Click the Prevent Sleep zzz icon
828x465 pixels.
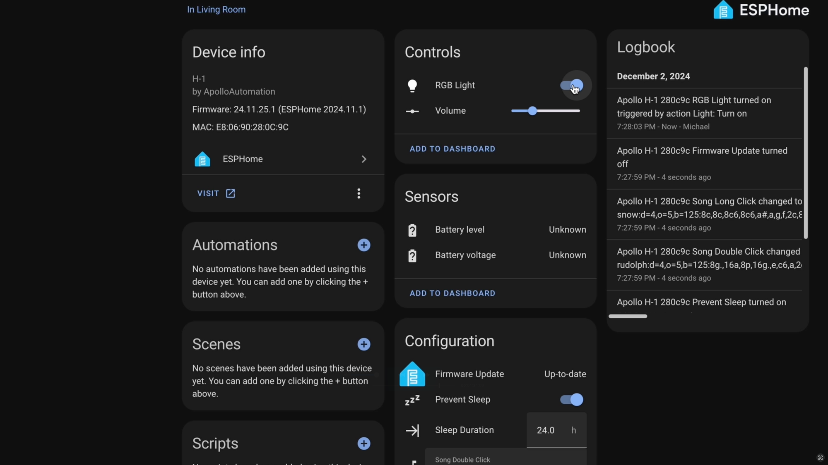412,400
